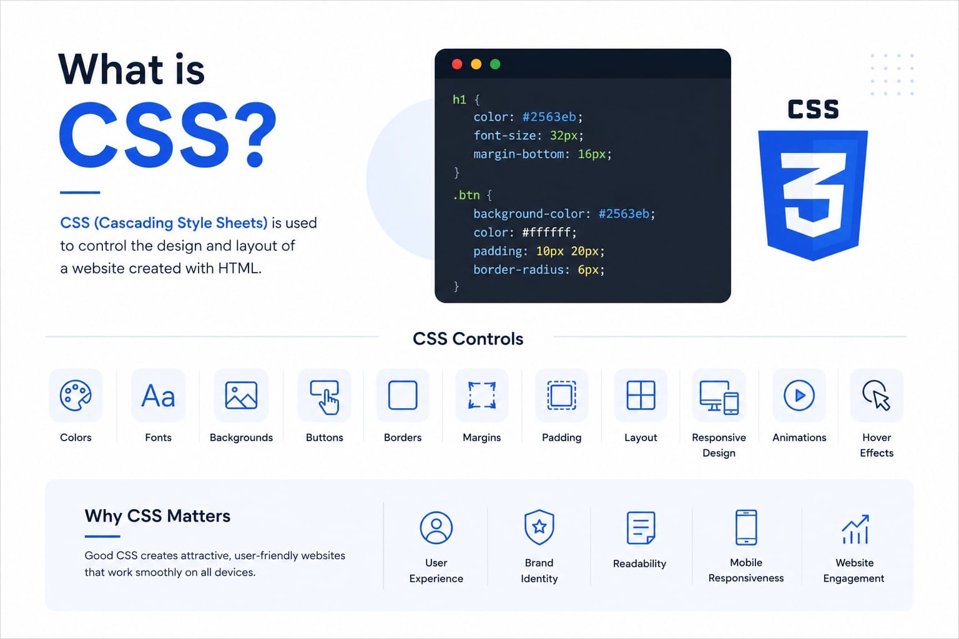Click the 'CSS Controls' section title

coord(468,339)
